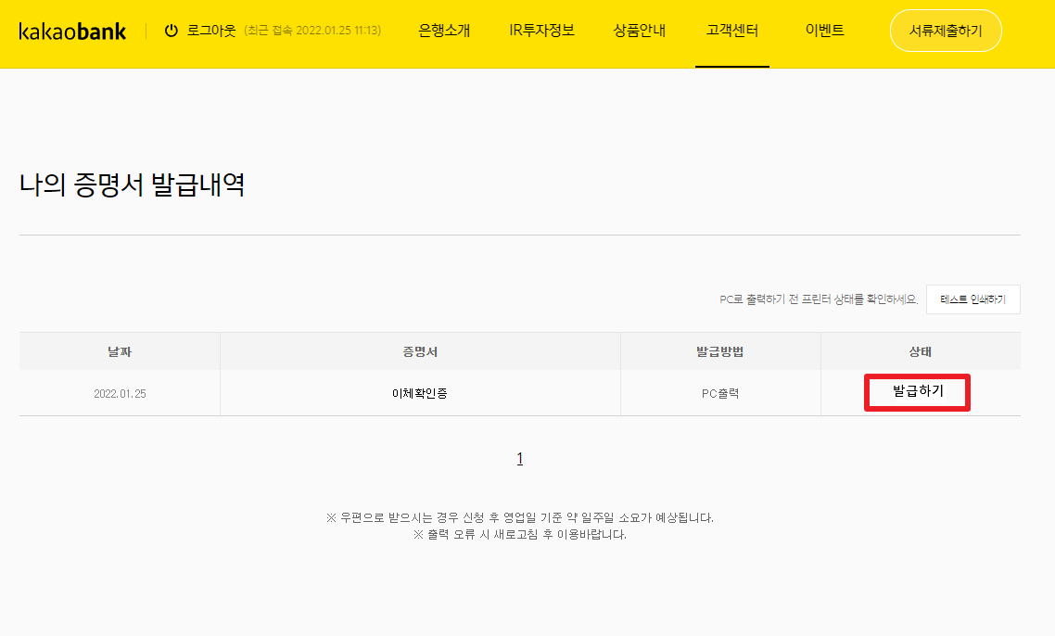Open the 이벤트 menu

coord(825,31)
